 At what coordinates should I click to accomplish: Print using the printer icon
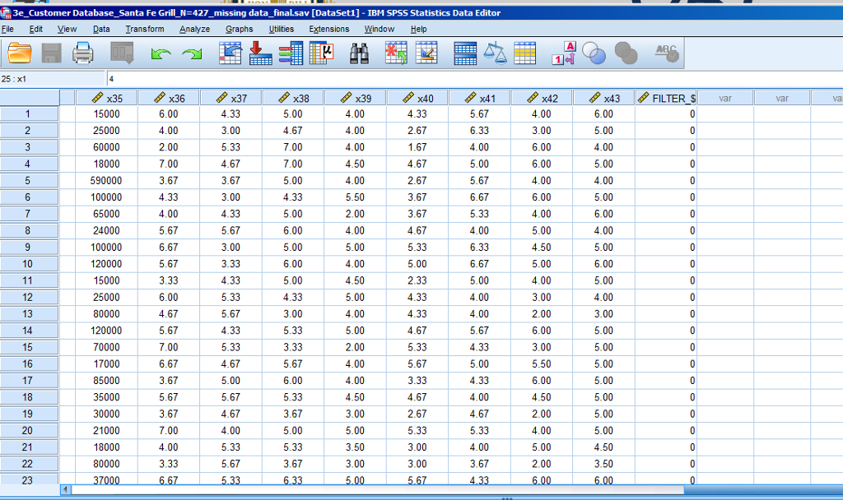[x=83, y=53]
